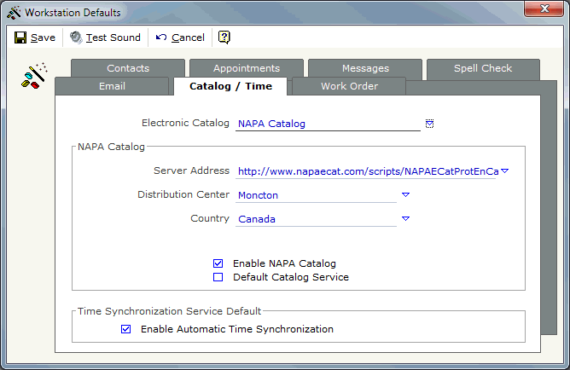Click the Electronic Catalog field showing NAPA Catalog
Screen dimensions: 570x370
(x=328, y=124)
